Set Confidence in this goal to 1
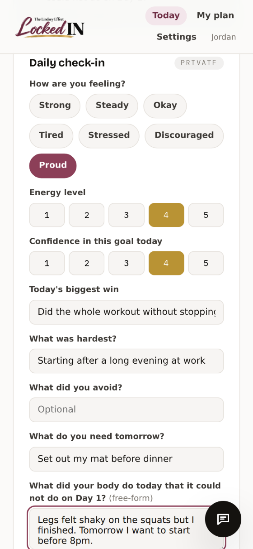 click(x=47, y=263)
